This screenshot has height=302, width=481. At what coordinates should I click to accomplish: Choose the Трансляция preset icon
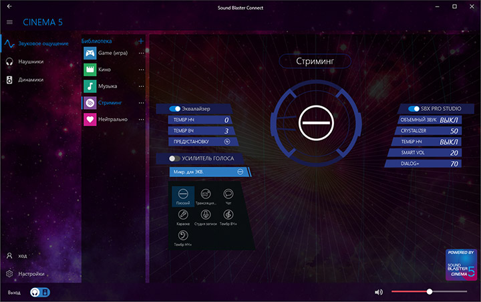click(x=206, y=194)
